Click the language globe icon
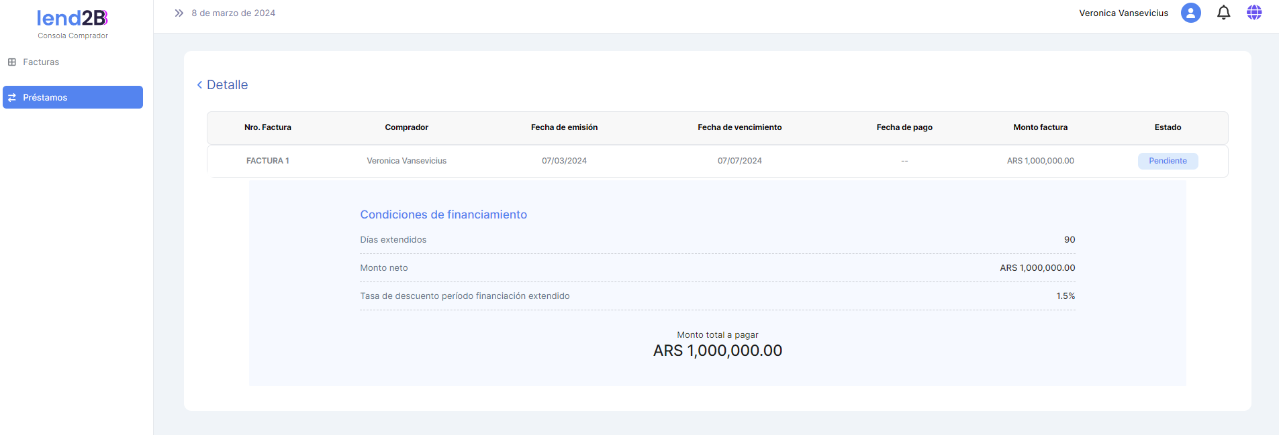This screenshot has height=435, width=1279. pyautogui.click(x=1253, y=13)
